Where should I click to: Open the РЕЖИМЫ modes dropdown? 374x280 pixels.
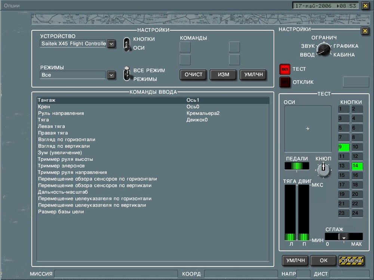coord(111,75)
